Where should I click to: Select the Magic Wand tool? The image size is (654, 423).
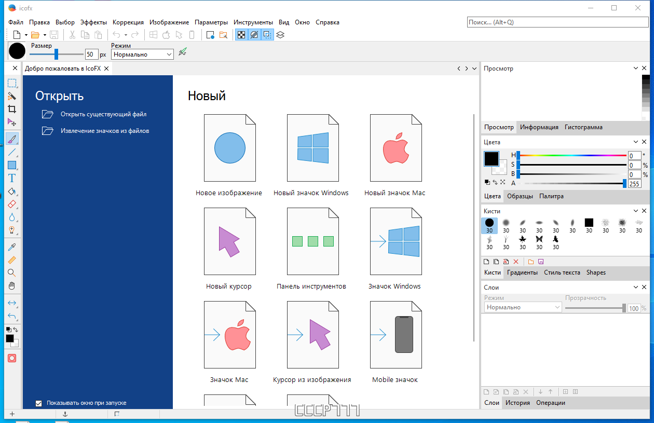point(11,97)
